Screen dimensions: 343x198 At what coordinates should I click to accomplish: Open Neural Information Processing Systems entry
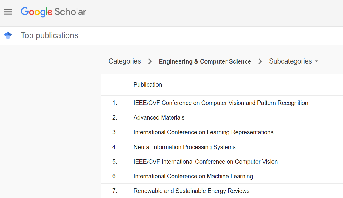pyautogui.click(x=184, y=147)
